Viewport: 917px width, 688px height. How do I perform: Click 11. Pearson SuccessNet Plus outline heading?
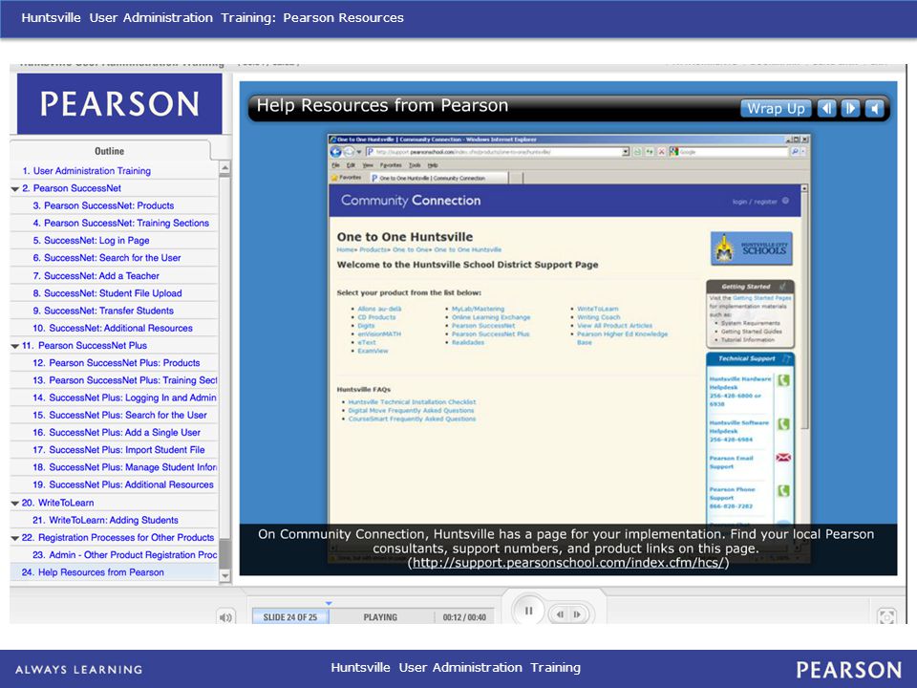click(84, 346)
